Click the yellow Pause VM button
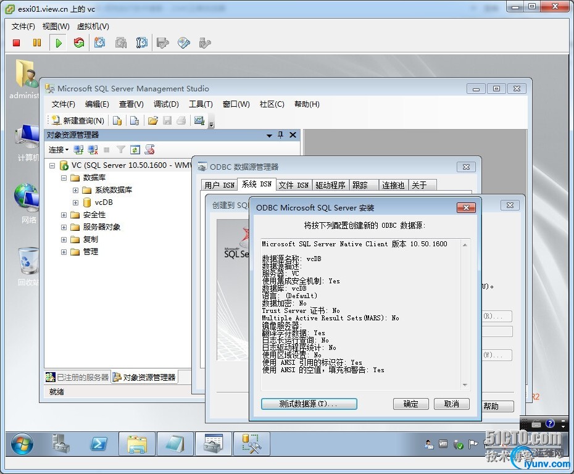The image size is (574, 474). point(37,43)
